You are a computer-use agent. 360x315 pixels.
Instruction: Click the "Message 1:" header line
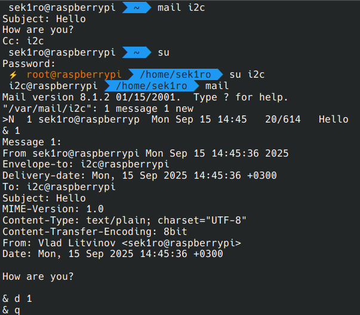click(x=32, y=142)
